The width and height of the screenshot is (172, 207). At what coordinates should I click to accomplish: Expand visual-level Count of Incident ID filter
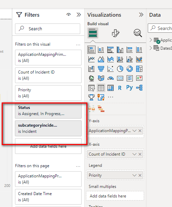pyautogui.click(x=48, y=75)
